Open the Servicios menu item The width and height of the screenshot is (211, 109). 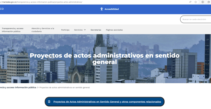coord(78,30)
